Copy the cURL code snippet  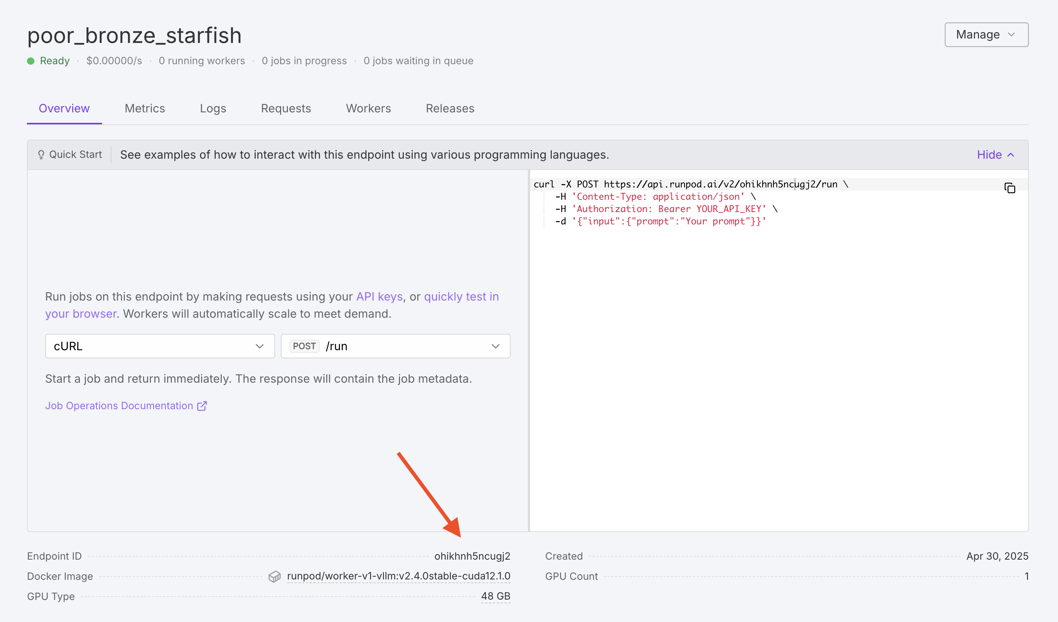(x=1009, y=188)
